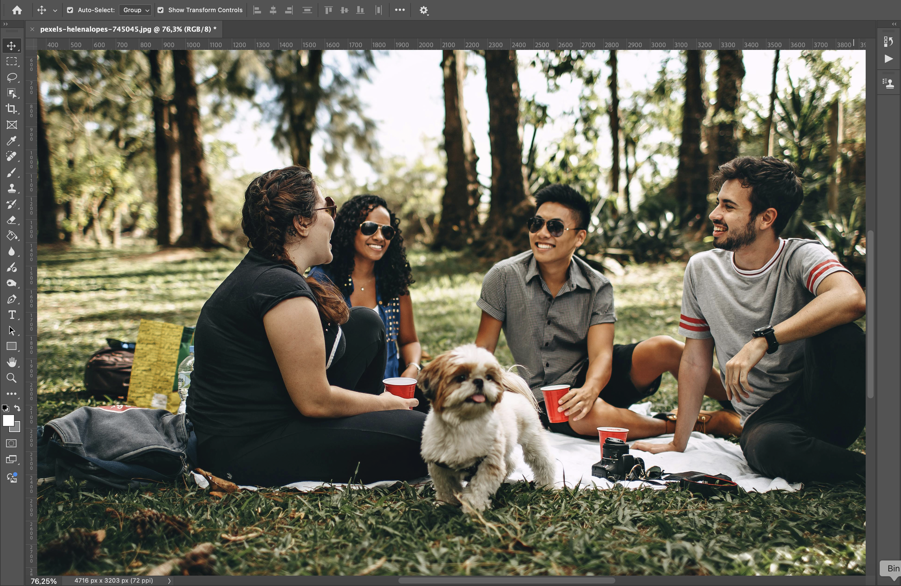
Task: Select the Crop tool
Action: pyautogui.click(x=11, y=109)
